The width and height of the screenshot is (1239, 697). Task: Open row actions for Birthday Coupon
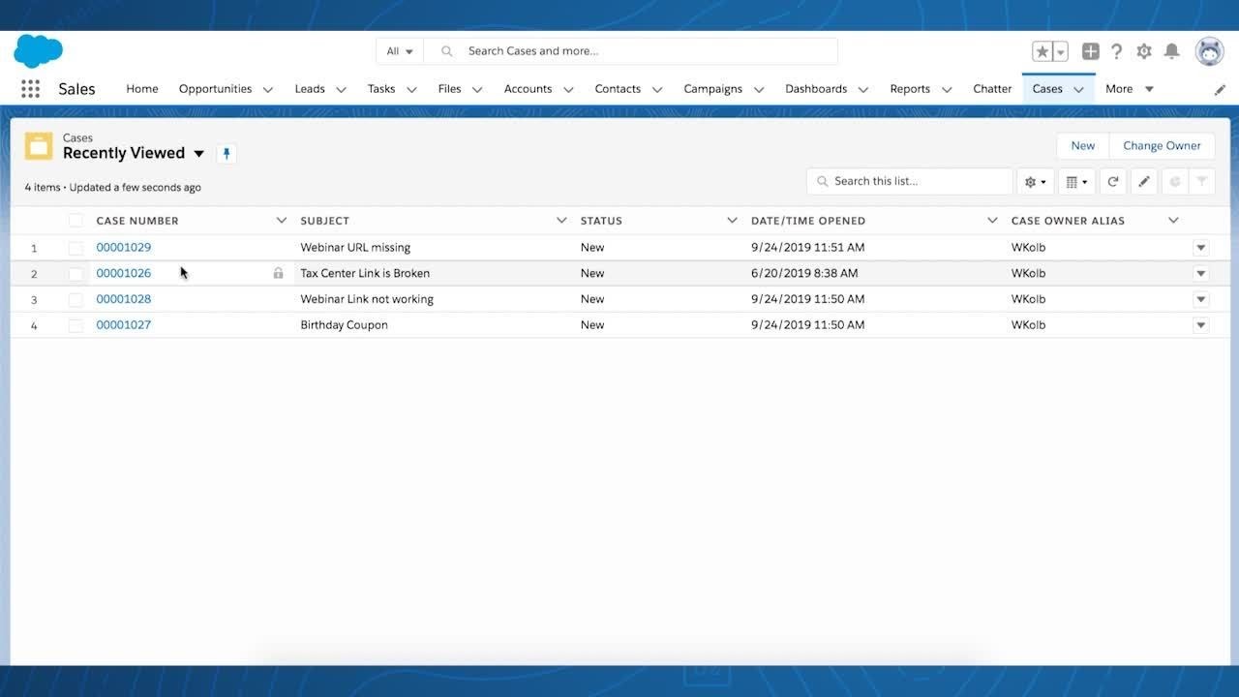(1201, 325)
